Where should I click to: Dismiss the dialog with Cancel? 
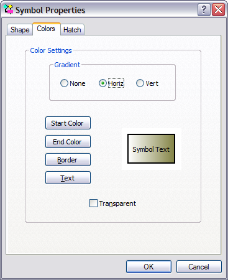(199, 267)
